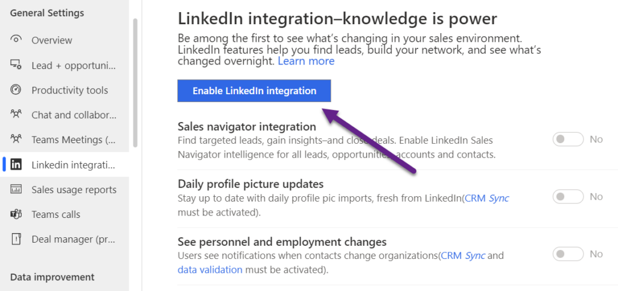Open Sales usage reports menu item
The height and width of the screenshot is (291, 618).
coord(74,190)
